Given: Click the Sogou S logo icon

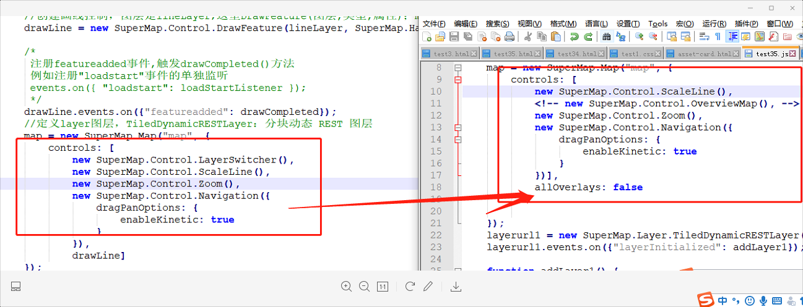Looking at the screenshot, I should pos(706,301).
